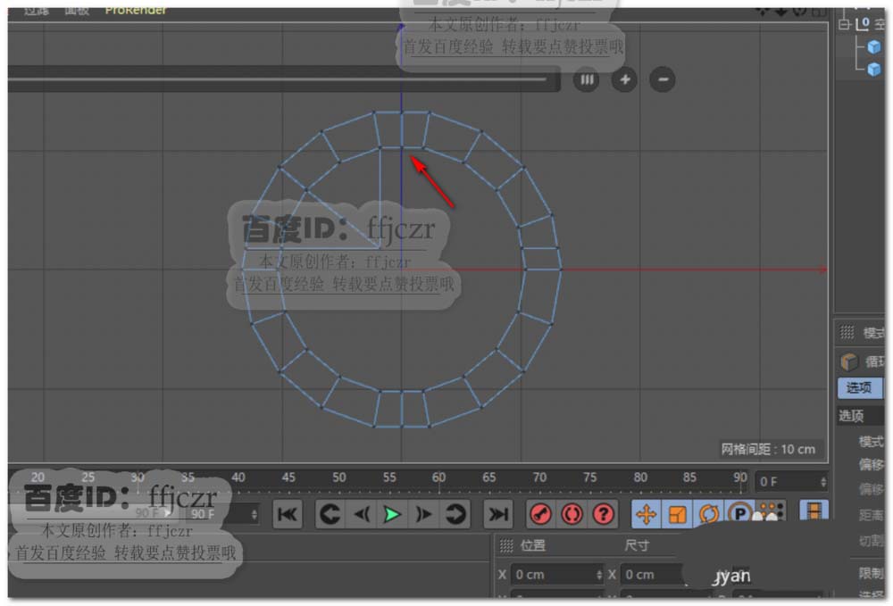Click frame 60 on the timeline ruler
Viewport: 893px width, 606px height.
pos(438,477)
